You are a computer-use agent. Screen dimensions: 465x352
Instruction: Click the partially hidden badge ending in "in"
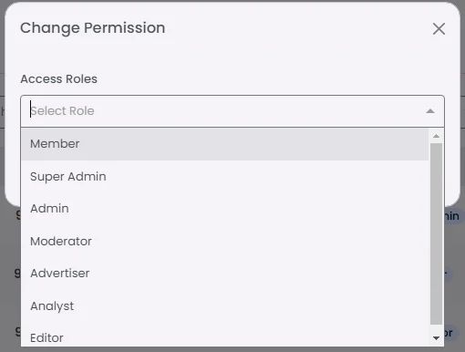(452, 216)
